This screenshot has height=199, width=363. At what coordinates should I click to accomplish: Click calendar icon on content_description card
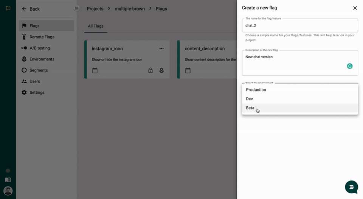[x=188, y=70]
